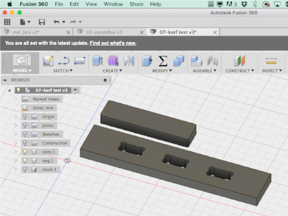Toggle visibility bulb of Joints folder
Viewport: 288px width, 216px height.
click(x=25, y=125)
